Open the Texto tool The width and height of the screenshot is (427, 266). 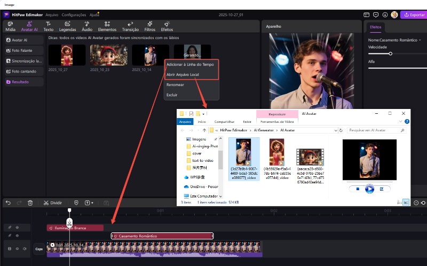pyautogui.click(x=49, y=26)
